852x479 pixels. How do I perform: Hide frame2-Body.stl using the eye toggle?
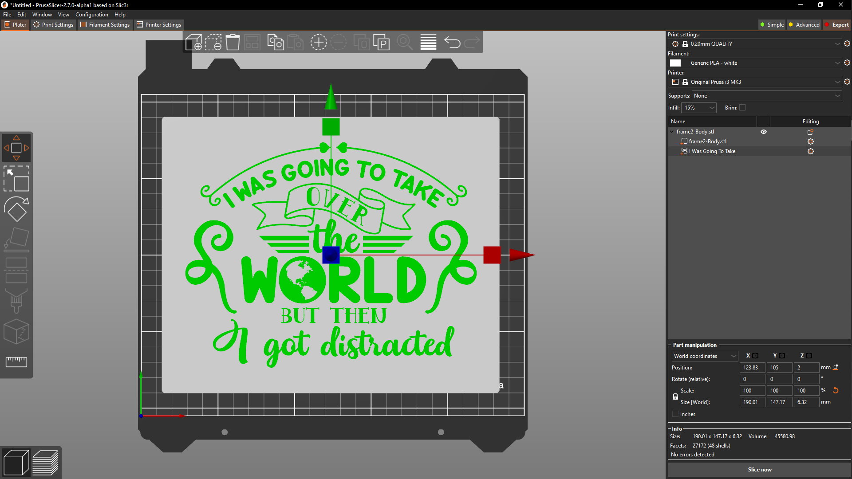point(764,131)
